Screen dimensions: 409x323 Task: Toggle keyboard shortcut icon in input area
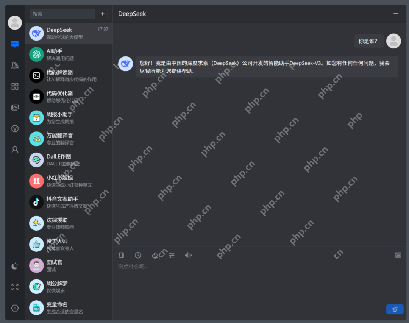(x=398, y=255)
